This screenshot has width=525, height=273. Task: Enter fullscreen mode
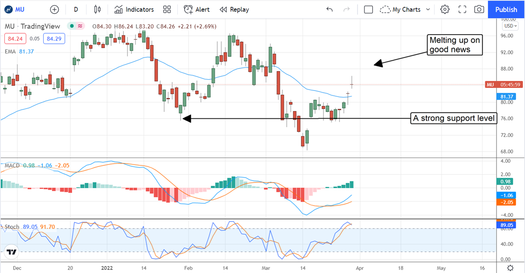[x=462, y=9]
